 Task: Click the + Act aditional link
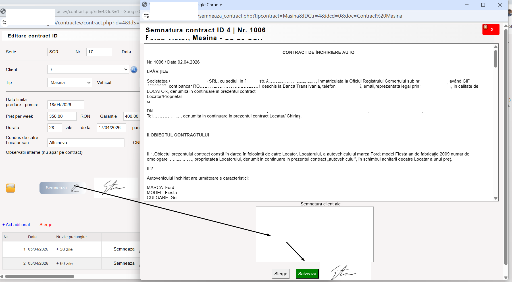point(16,225)
